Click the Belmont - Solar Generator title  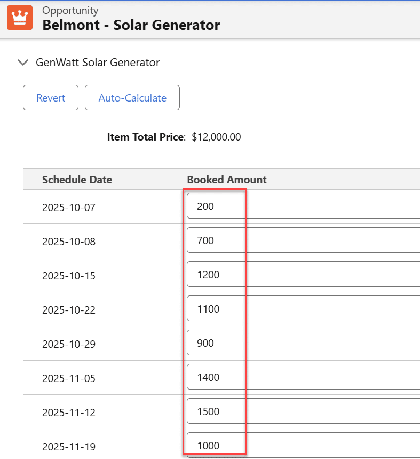[131, 25]
